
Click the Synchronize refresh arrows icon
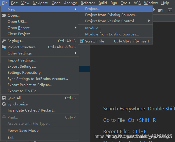point(4,104)
